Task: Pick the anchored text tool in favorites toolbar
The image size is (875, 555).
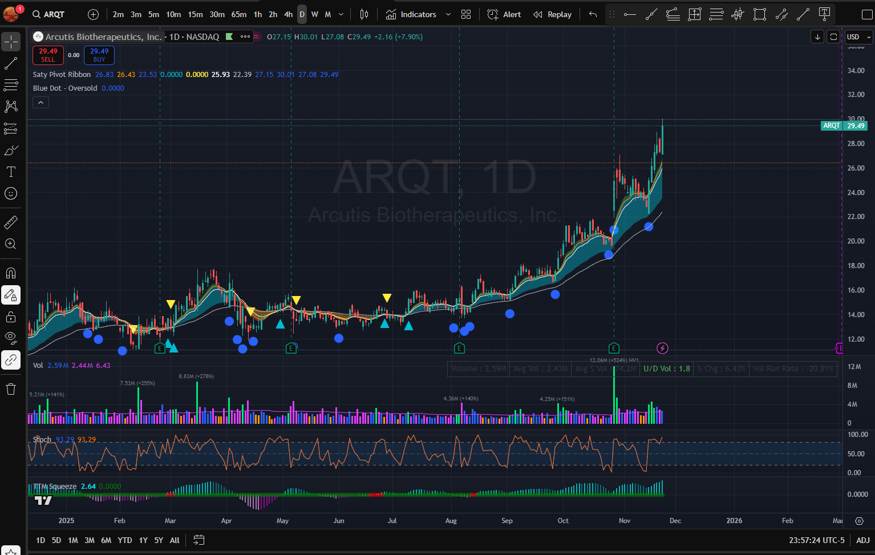Action: pyautogui.click(x=824, y=14)
